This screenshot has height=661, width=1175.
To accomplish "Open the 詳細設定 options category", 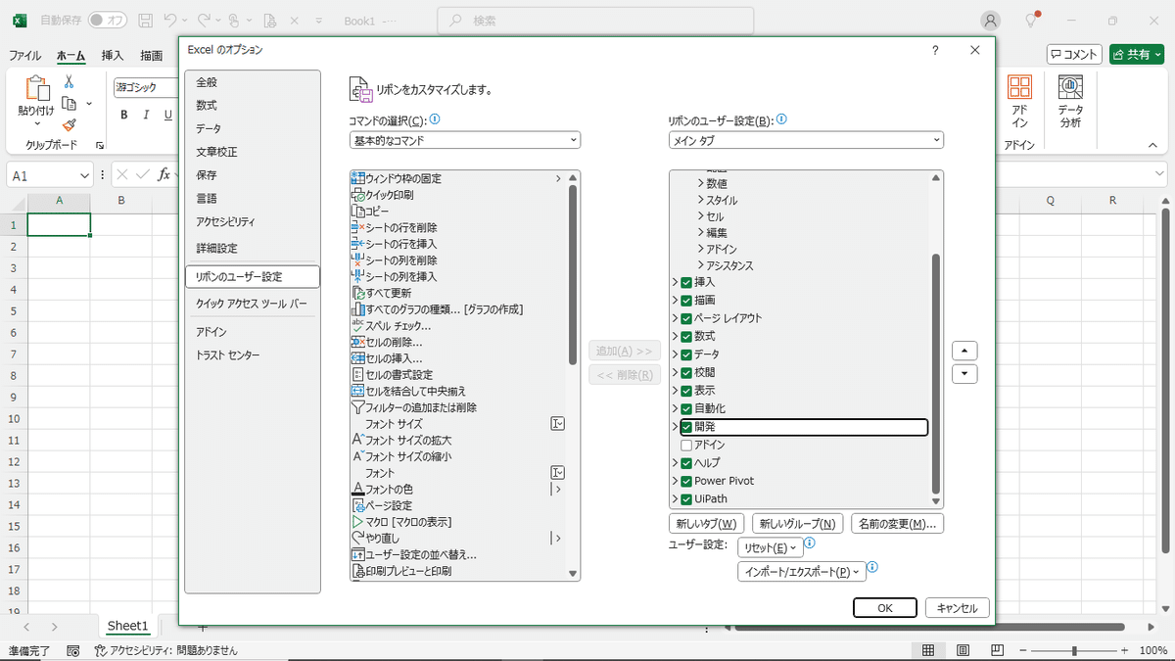I will (253, 249).
